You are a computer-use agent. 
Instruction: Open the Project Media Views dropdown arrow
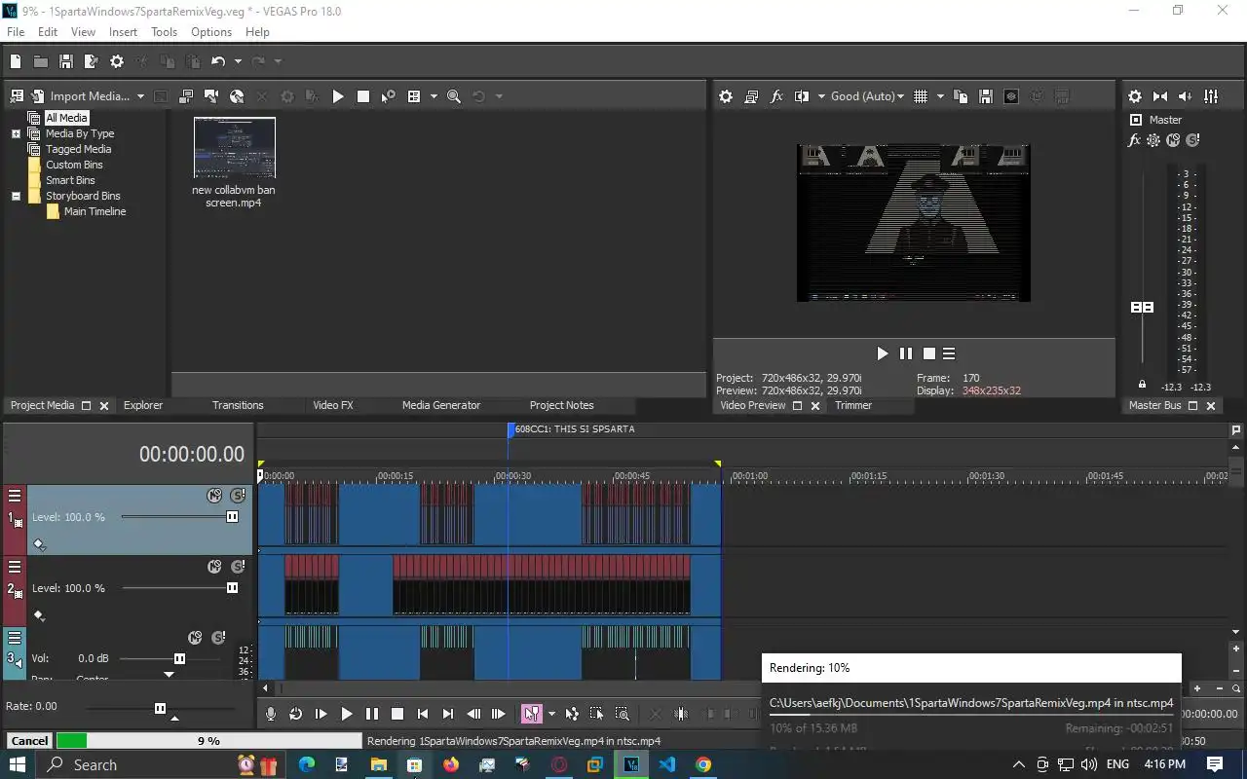(434, 96)
